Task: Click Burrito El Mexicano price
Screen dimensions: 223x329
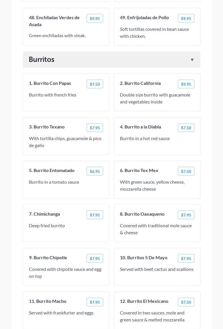Action: click(186, 302)
